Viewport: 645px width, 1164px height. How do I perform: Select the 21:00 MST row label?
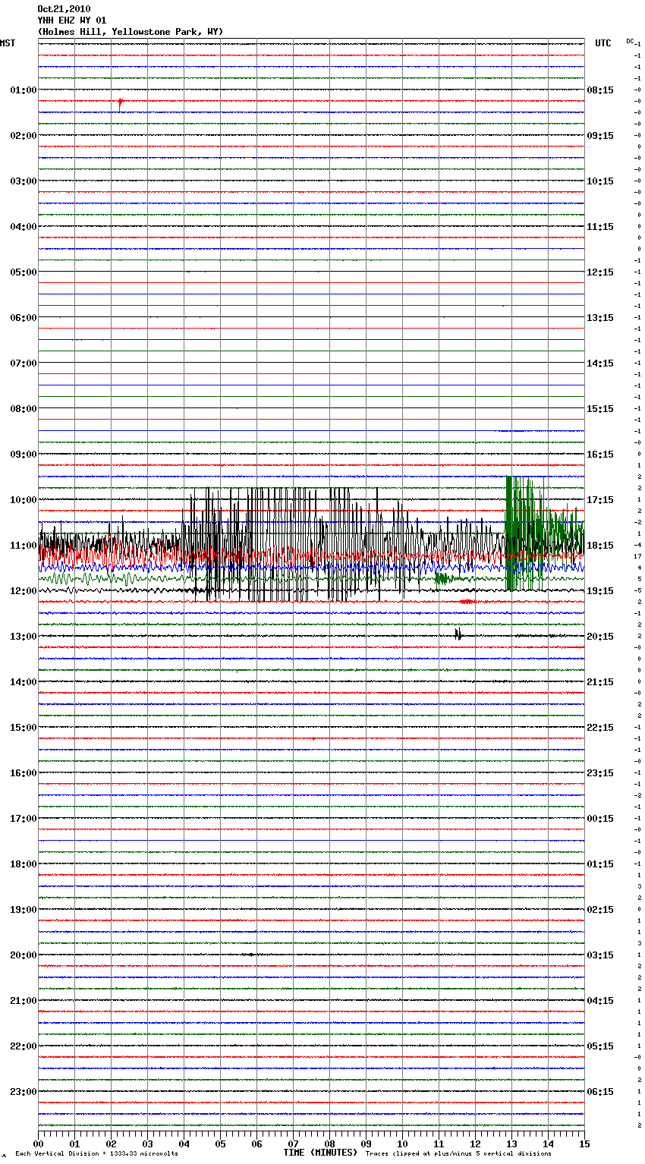pyautogui.click(x=24, y=1001)
